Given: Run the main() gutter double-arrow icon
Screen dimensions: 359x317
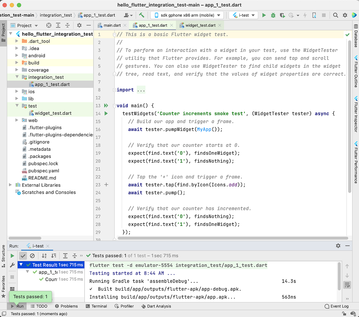Looking at the screenshot, I should point(106,105).
